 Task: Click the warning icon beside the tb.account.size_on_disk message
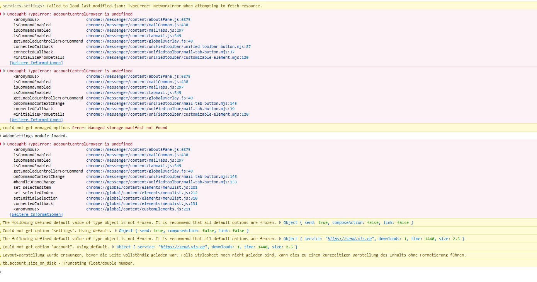(x=1, y=263)
